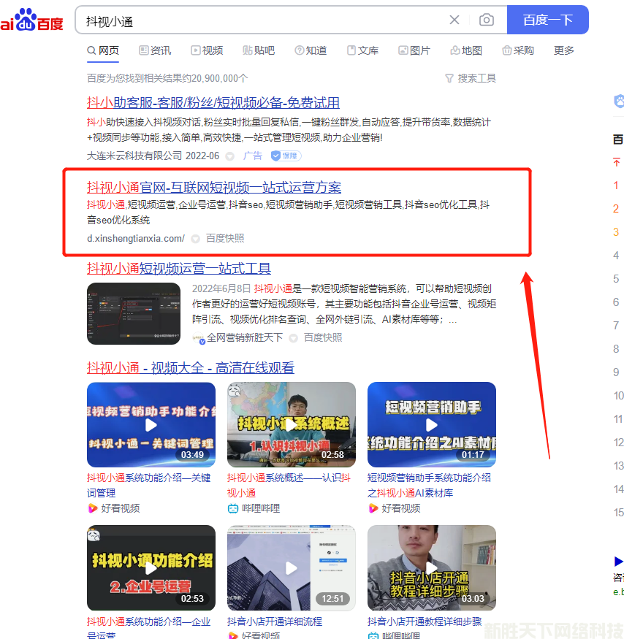This screenshot has width=624, height=639.
Task: Play the 01:17 AI素材库 video
Action: point(431,424)
